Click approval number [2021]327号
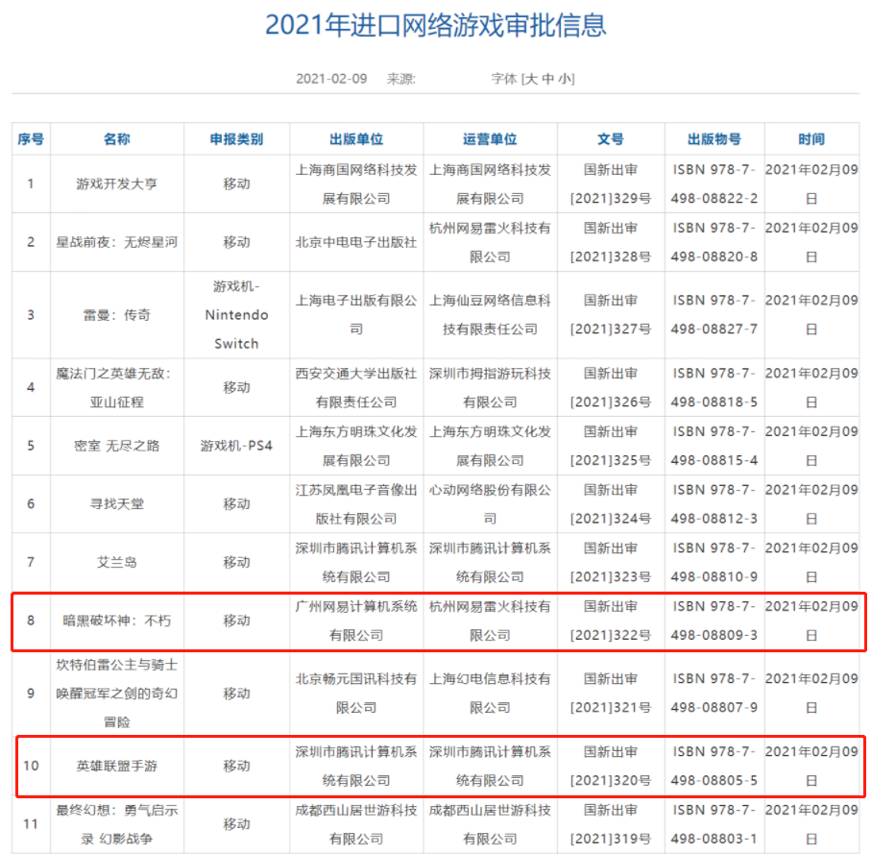Screen dimensions: 871x854 (611, 329)
